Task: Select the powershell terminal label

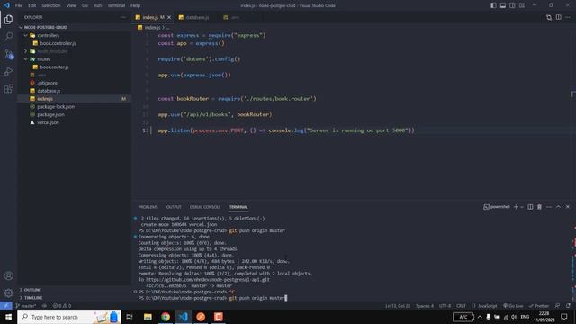Action: coord(497,207)
